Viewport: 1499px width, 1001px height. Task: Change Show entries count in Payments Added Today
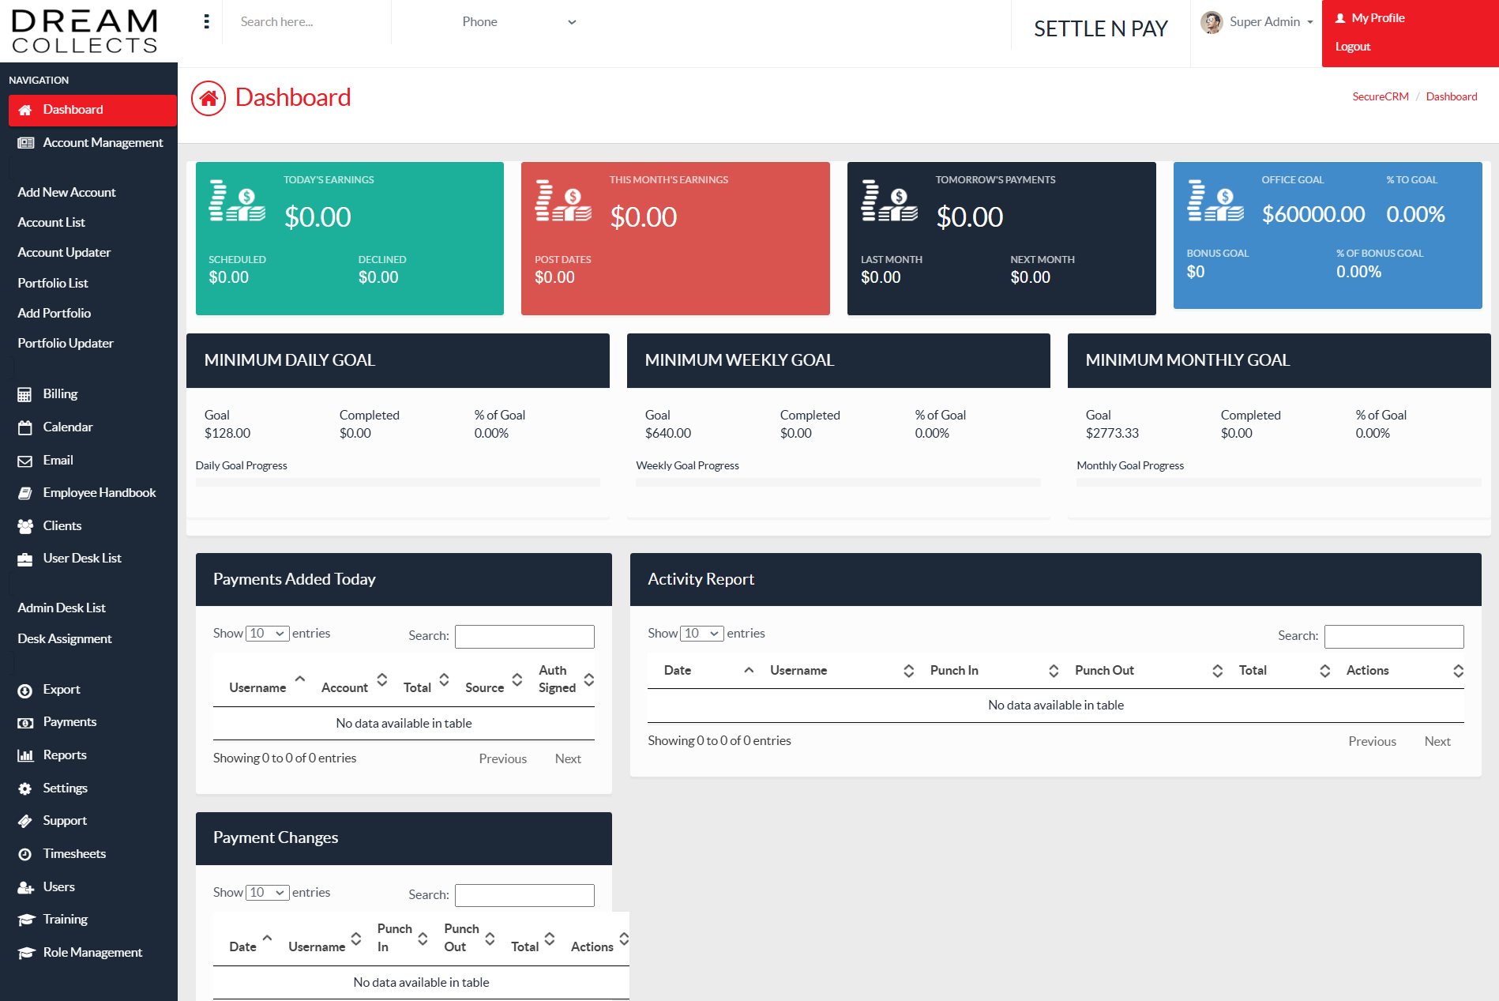tap(268, 633)
